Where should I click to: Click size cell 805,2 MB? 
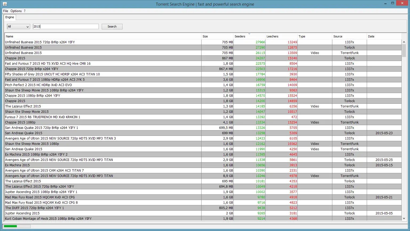click(x=226, y=208)
